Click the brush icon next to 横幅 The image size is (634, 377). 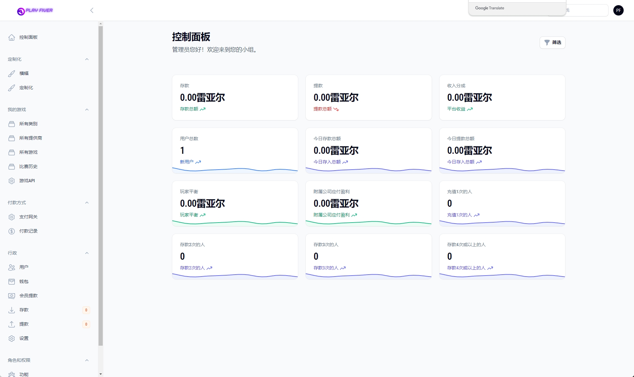(x=12, y=74)
